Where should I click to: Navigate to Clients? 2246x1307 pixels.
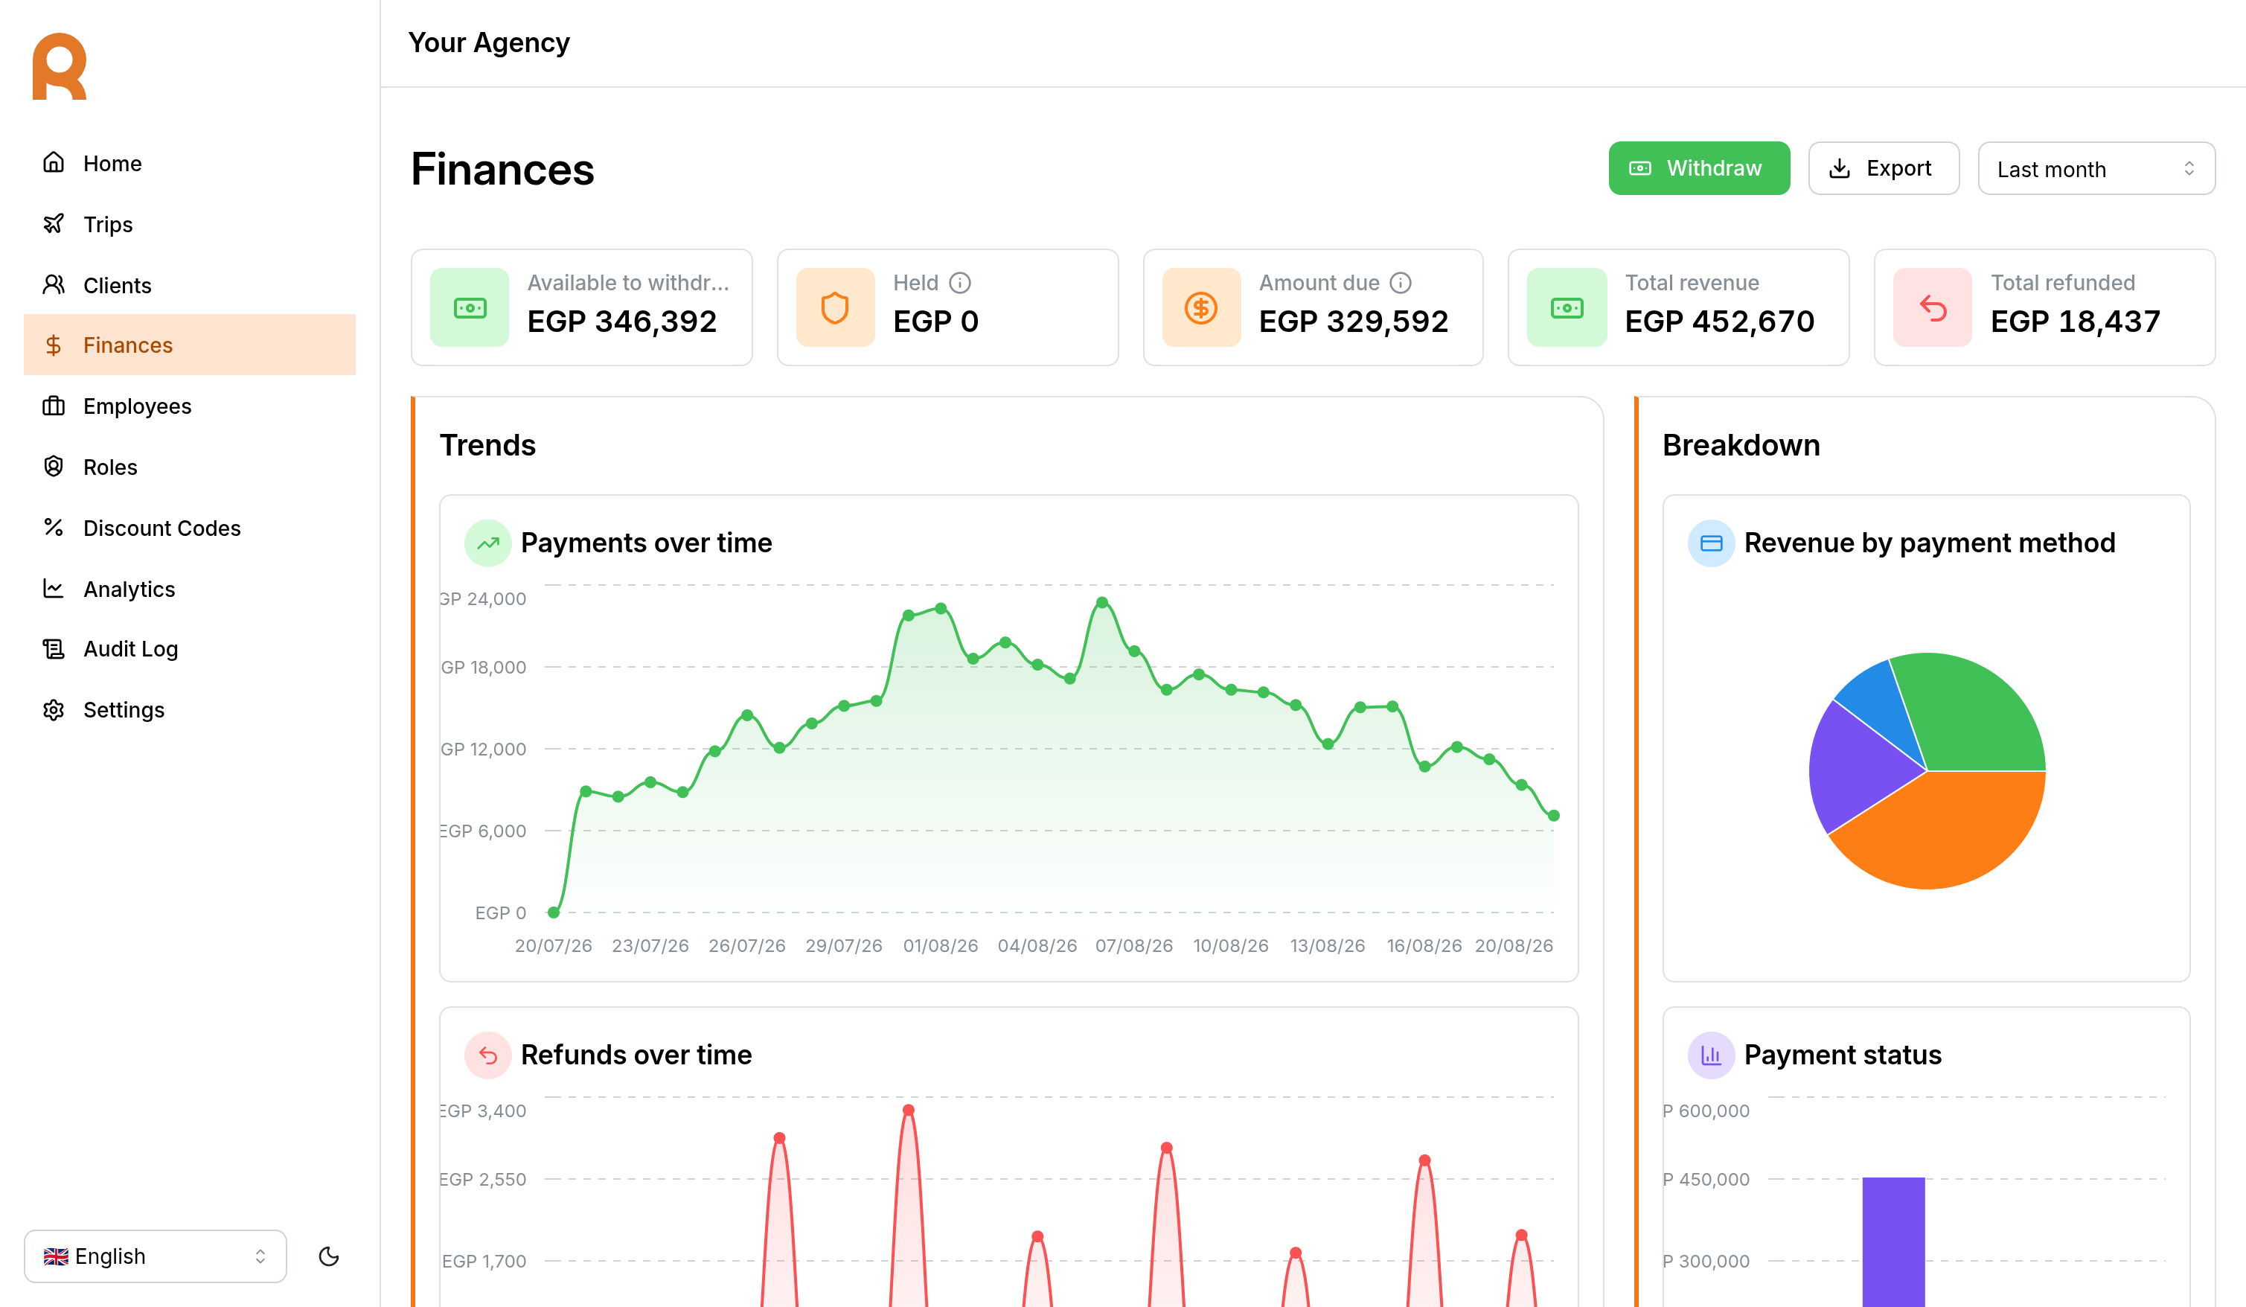coord(189,284)
